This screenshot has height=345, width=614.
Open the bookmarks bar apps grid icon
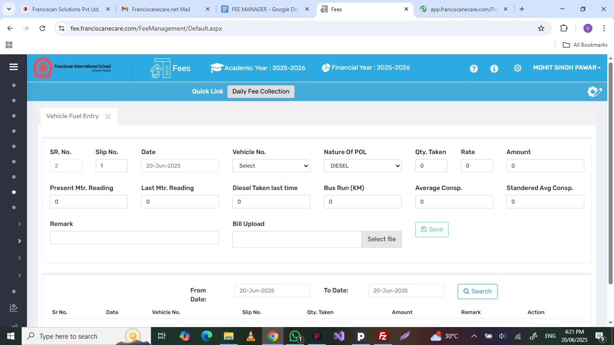9,45
